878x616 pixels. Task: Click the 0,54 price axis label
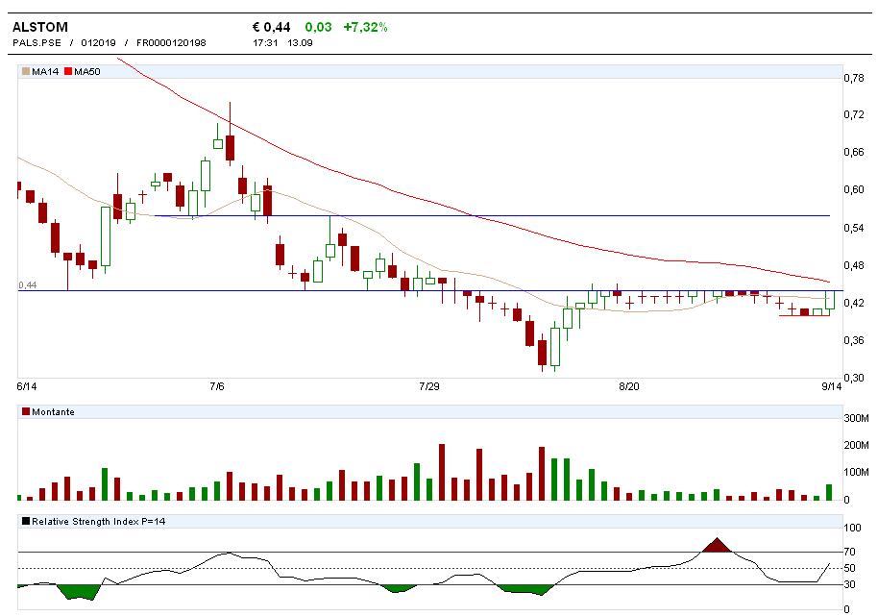pos(854,228)
